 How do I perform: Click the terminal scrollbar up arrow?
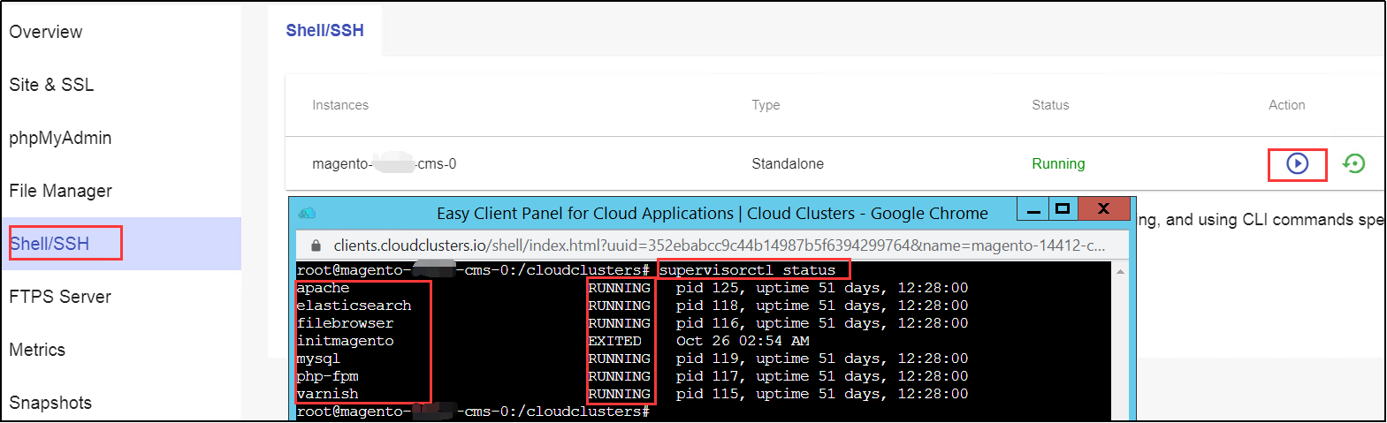(1120, 271)
